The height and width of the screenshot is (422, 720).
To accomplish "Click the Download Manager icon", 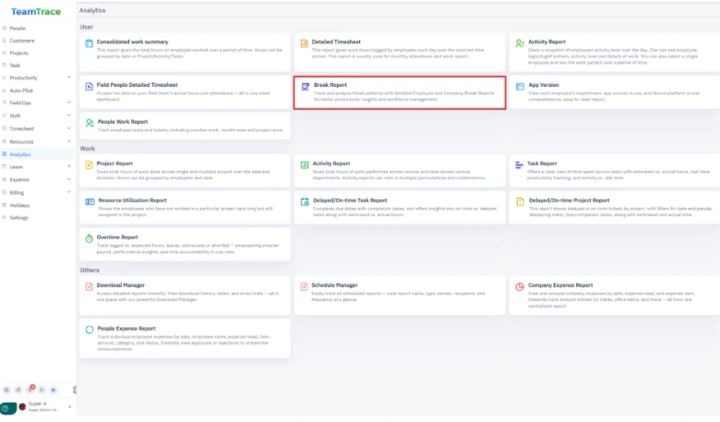I will pyautogui.click(x=89, y=286).
